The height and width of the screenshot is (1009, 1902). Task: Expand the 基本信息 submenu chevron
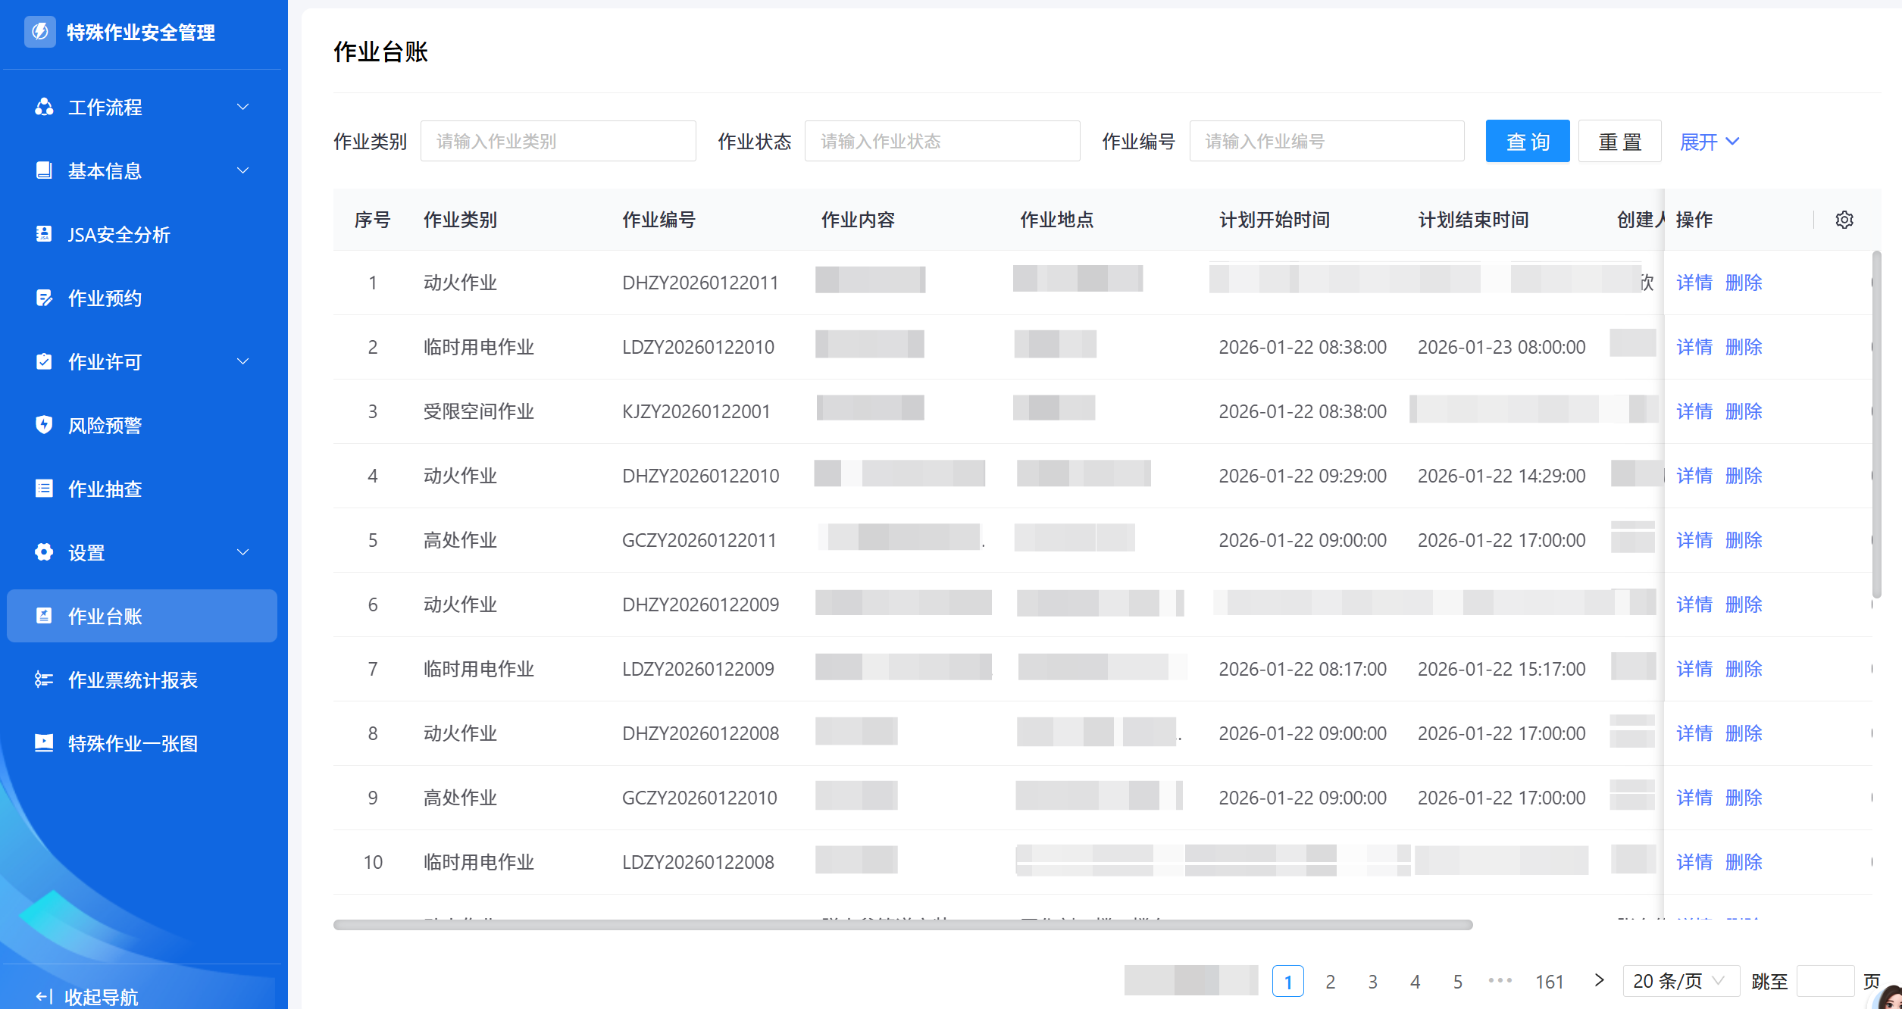click(242, 170)
